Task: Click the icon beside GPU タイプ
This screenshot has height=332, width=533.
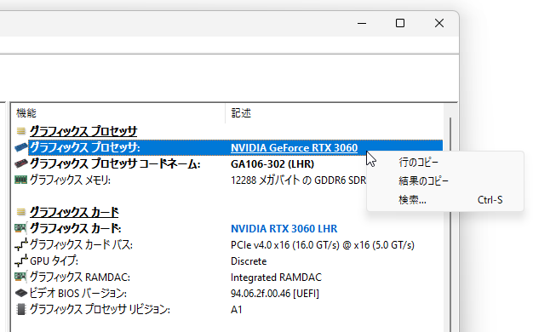Action: (21, 260)
